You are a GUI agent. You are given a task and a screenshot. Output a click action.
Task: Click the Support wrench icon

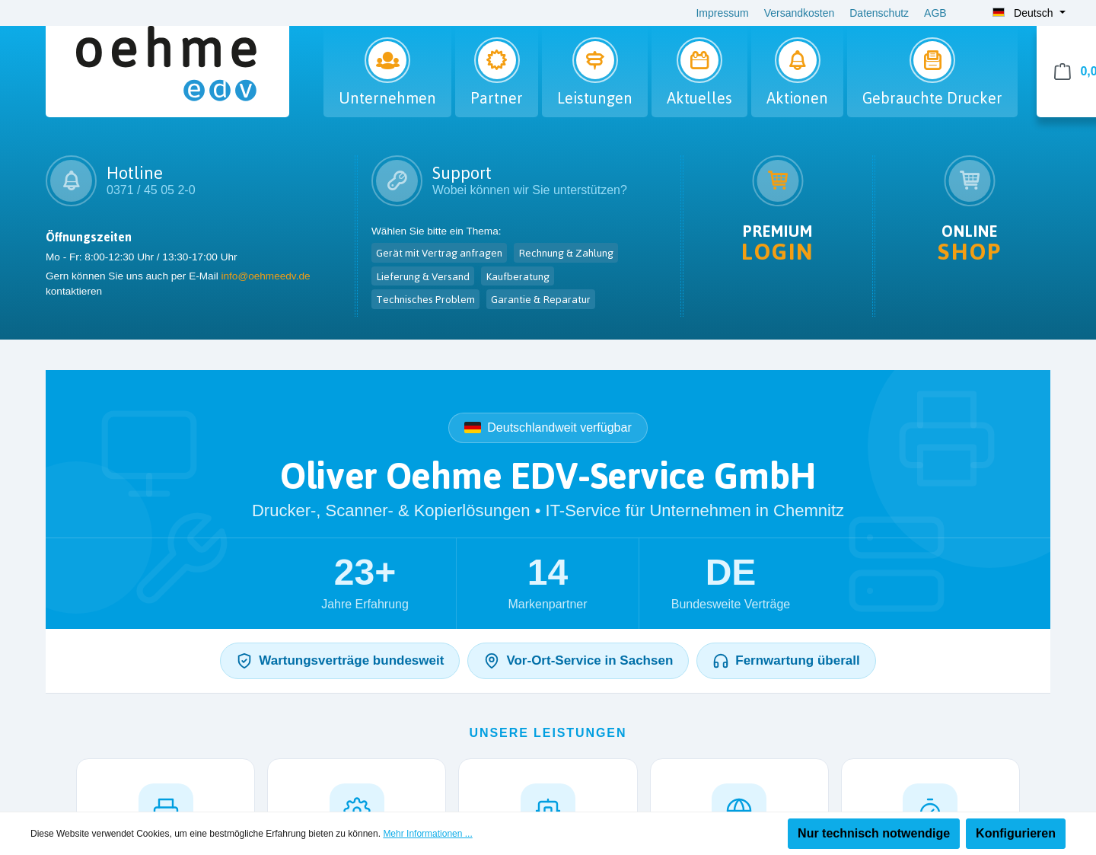coord(397,180)
